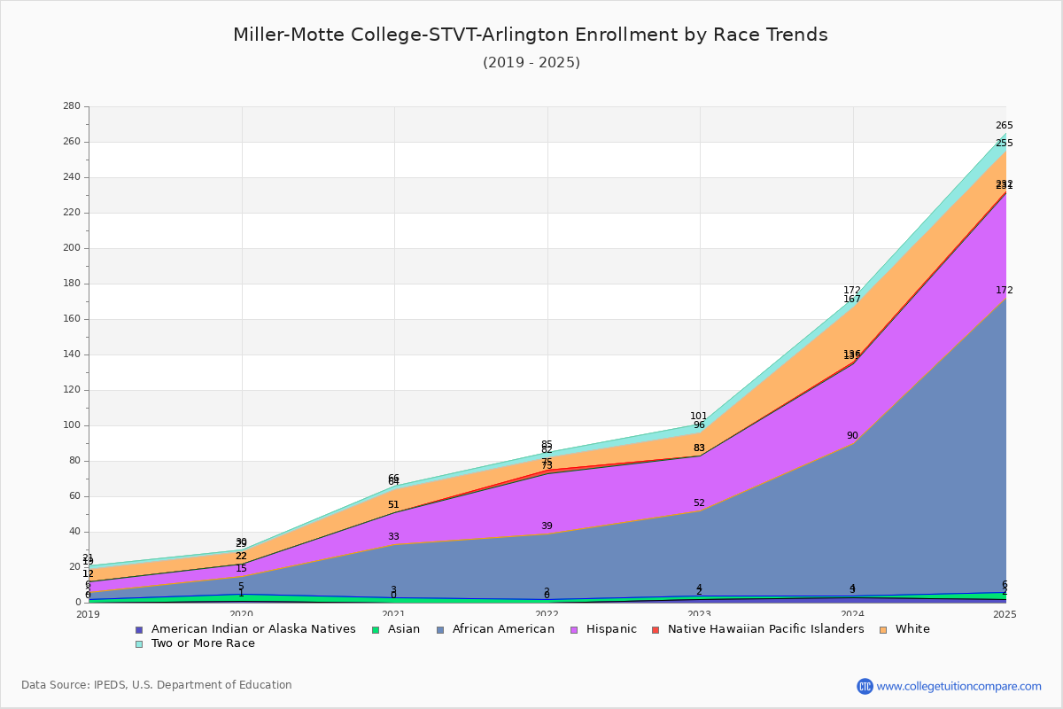Click Two or More Race legend swatch
This screenshot has width=1063, height=709.
pyautogui.click(x=139, y=643)
